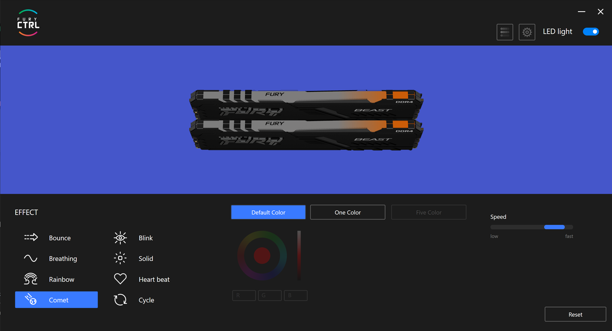This screenshot has height=331, width=612.
Task: Click the Cycle arrows icon
Action: pos(120,300)
